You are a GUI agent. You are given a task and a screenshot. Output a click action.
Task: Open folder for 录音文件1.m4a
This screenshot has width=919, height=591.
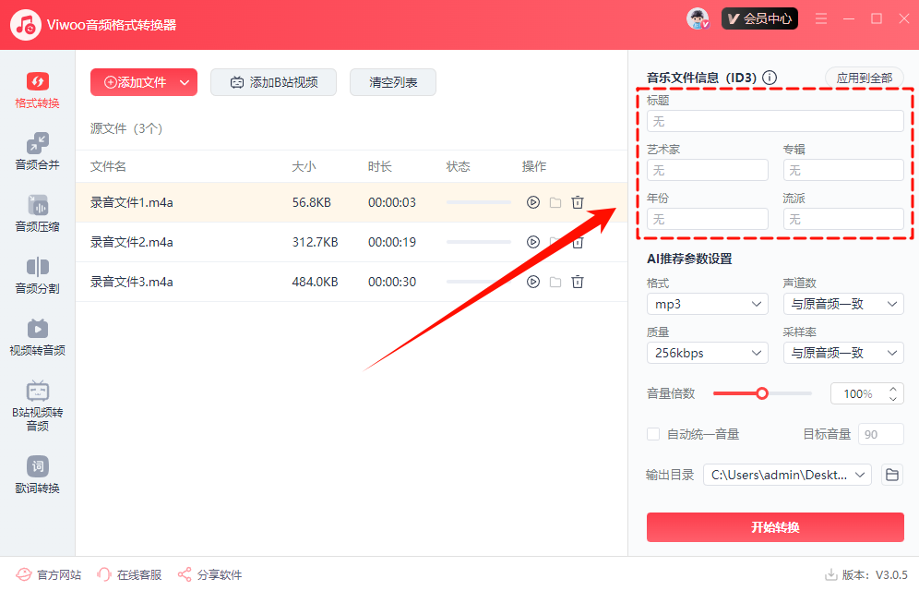tap(555, 202)
